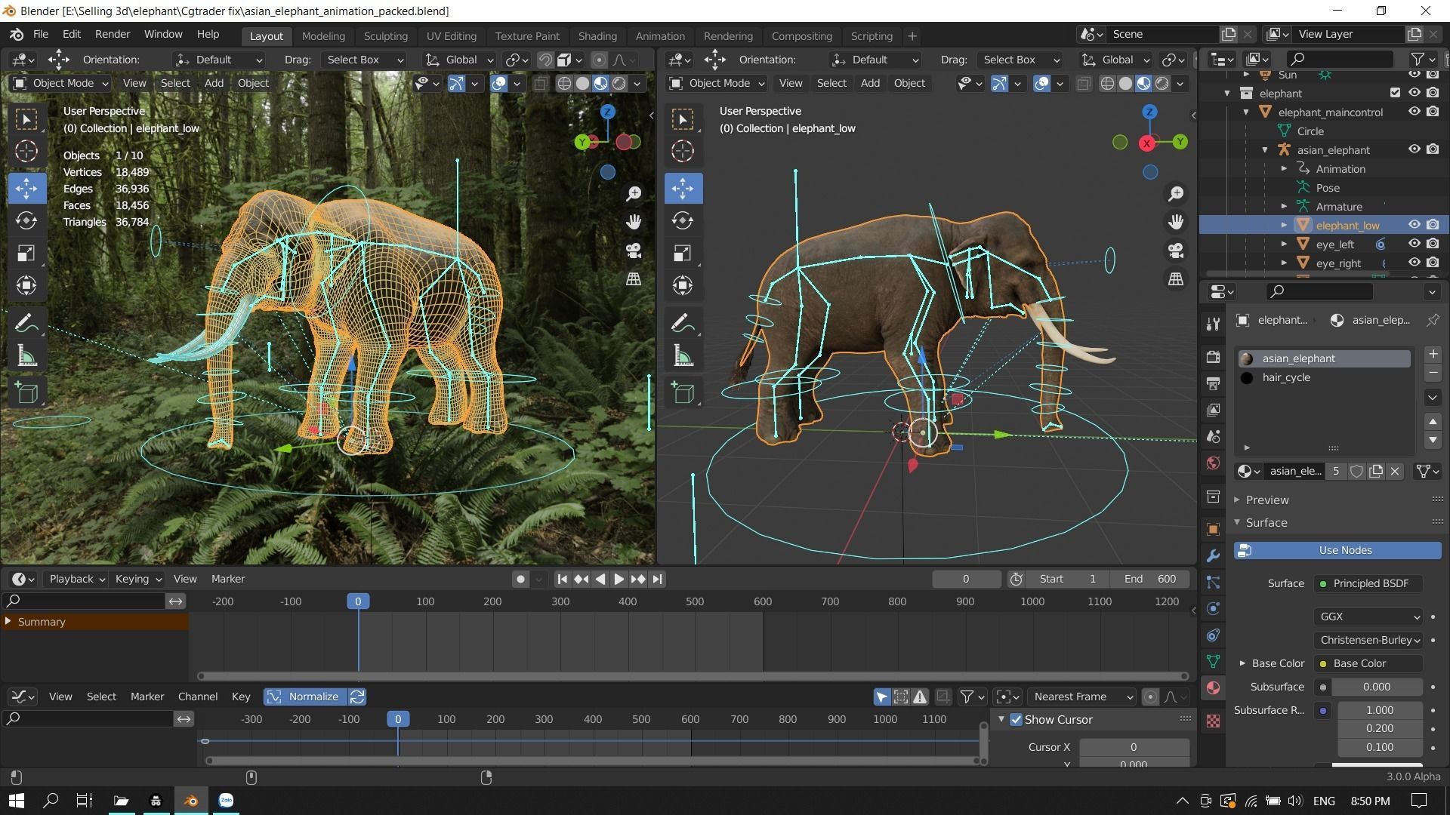Image resolution: width=1450 pixels, height=815 pixels.
Task: Open the Keying menu in timeline
Action: click(137, 579)
